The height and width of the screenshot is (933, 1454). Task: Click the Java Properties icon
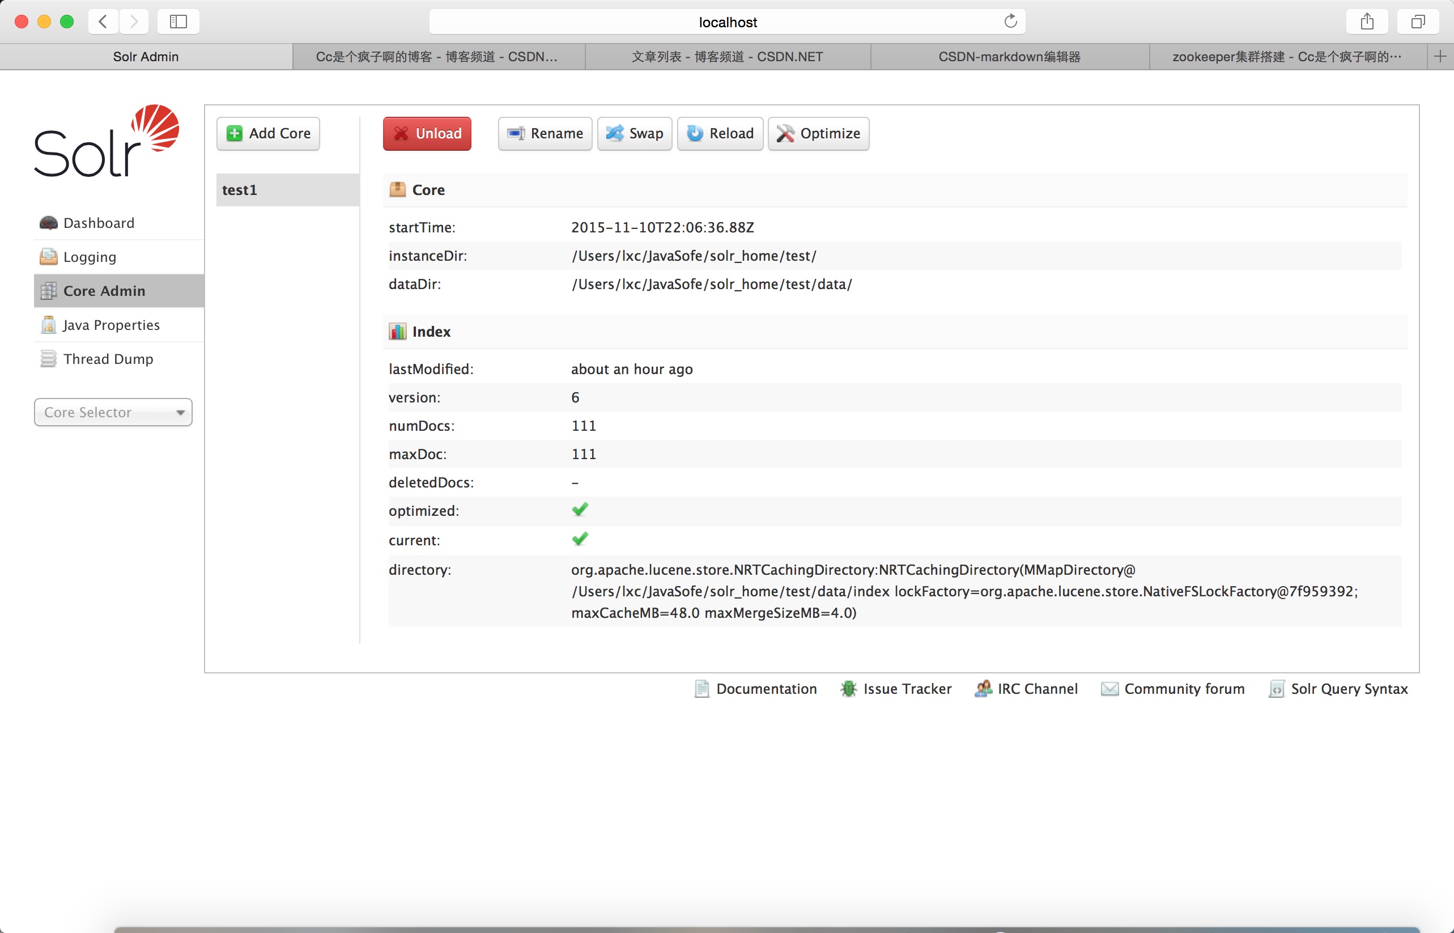click(48, 325)
